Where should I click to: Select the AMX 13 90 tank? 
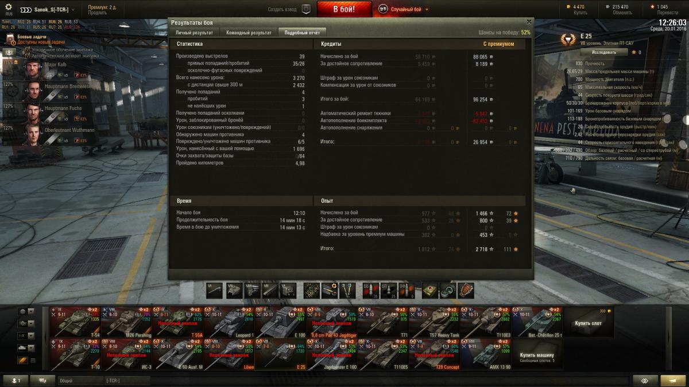486,354
